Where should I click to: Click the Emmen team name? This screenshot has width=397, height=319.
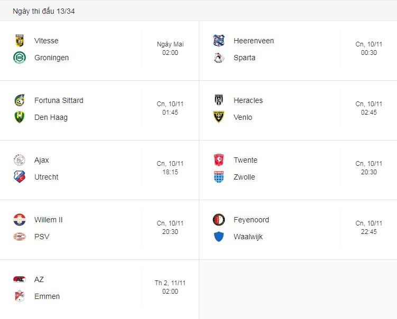click(47, 296)
